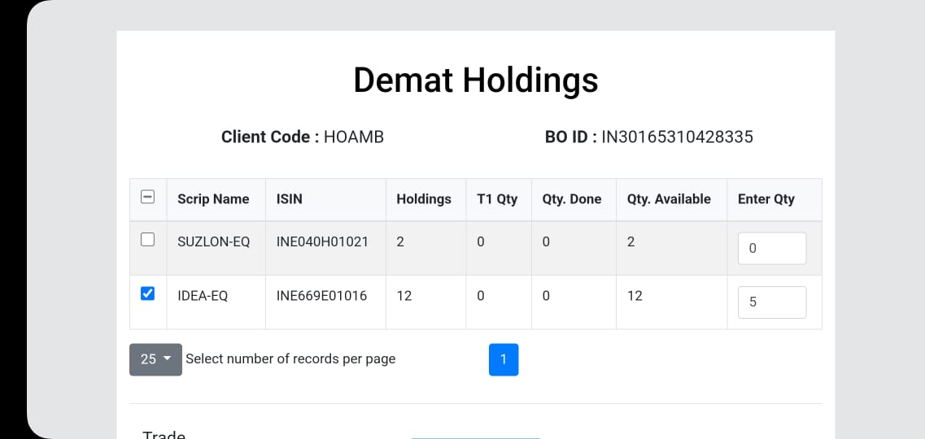The image size is (925, 439).
Task: Click the Enter Qty column header
Action: (x=766, y=199)
